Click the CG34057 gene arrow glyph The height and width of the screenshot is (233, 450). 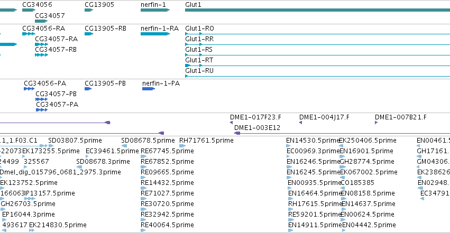click(41, 21)
